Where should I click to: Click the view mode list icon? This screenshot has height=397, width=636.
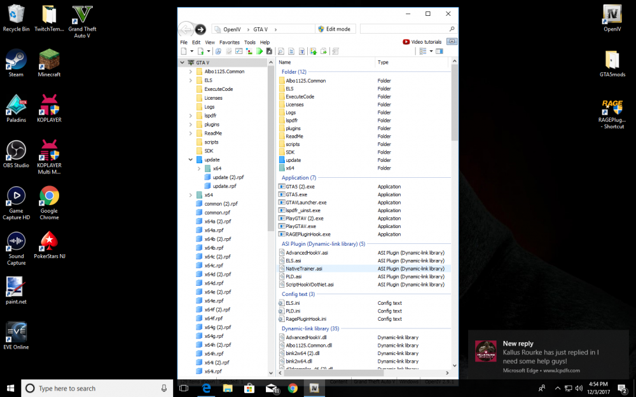[x=423, y=51]
